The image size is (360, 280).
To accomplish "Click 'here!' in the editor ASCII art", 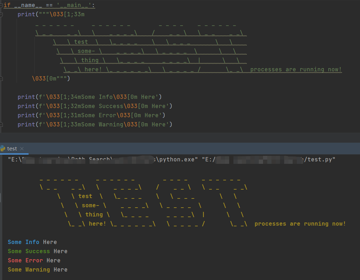I will click(93, 70).
